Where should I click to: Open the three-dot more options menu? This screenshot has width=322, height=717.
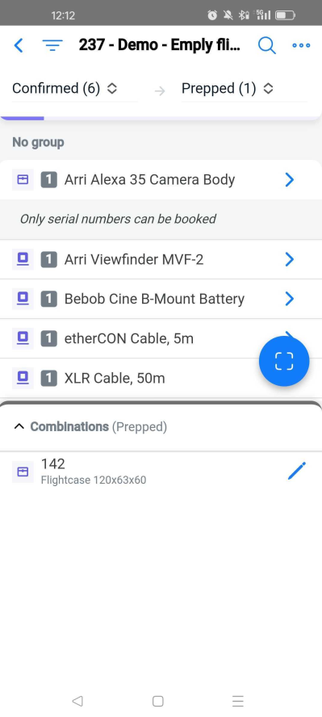pyautogui.click(x=301, y=45)
